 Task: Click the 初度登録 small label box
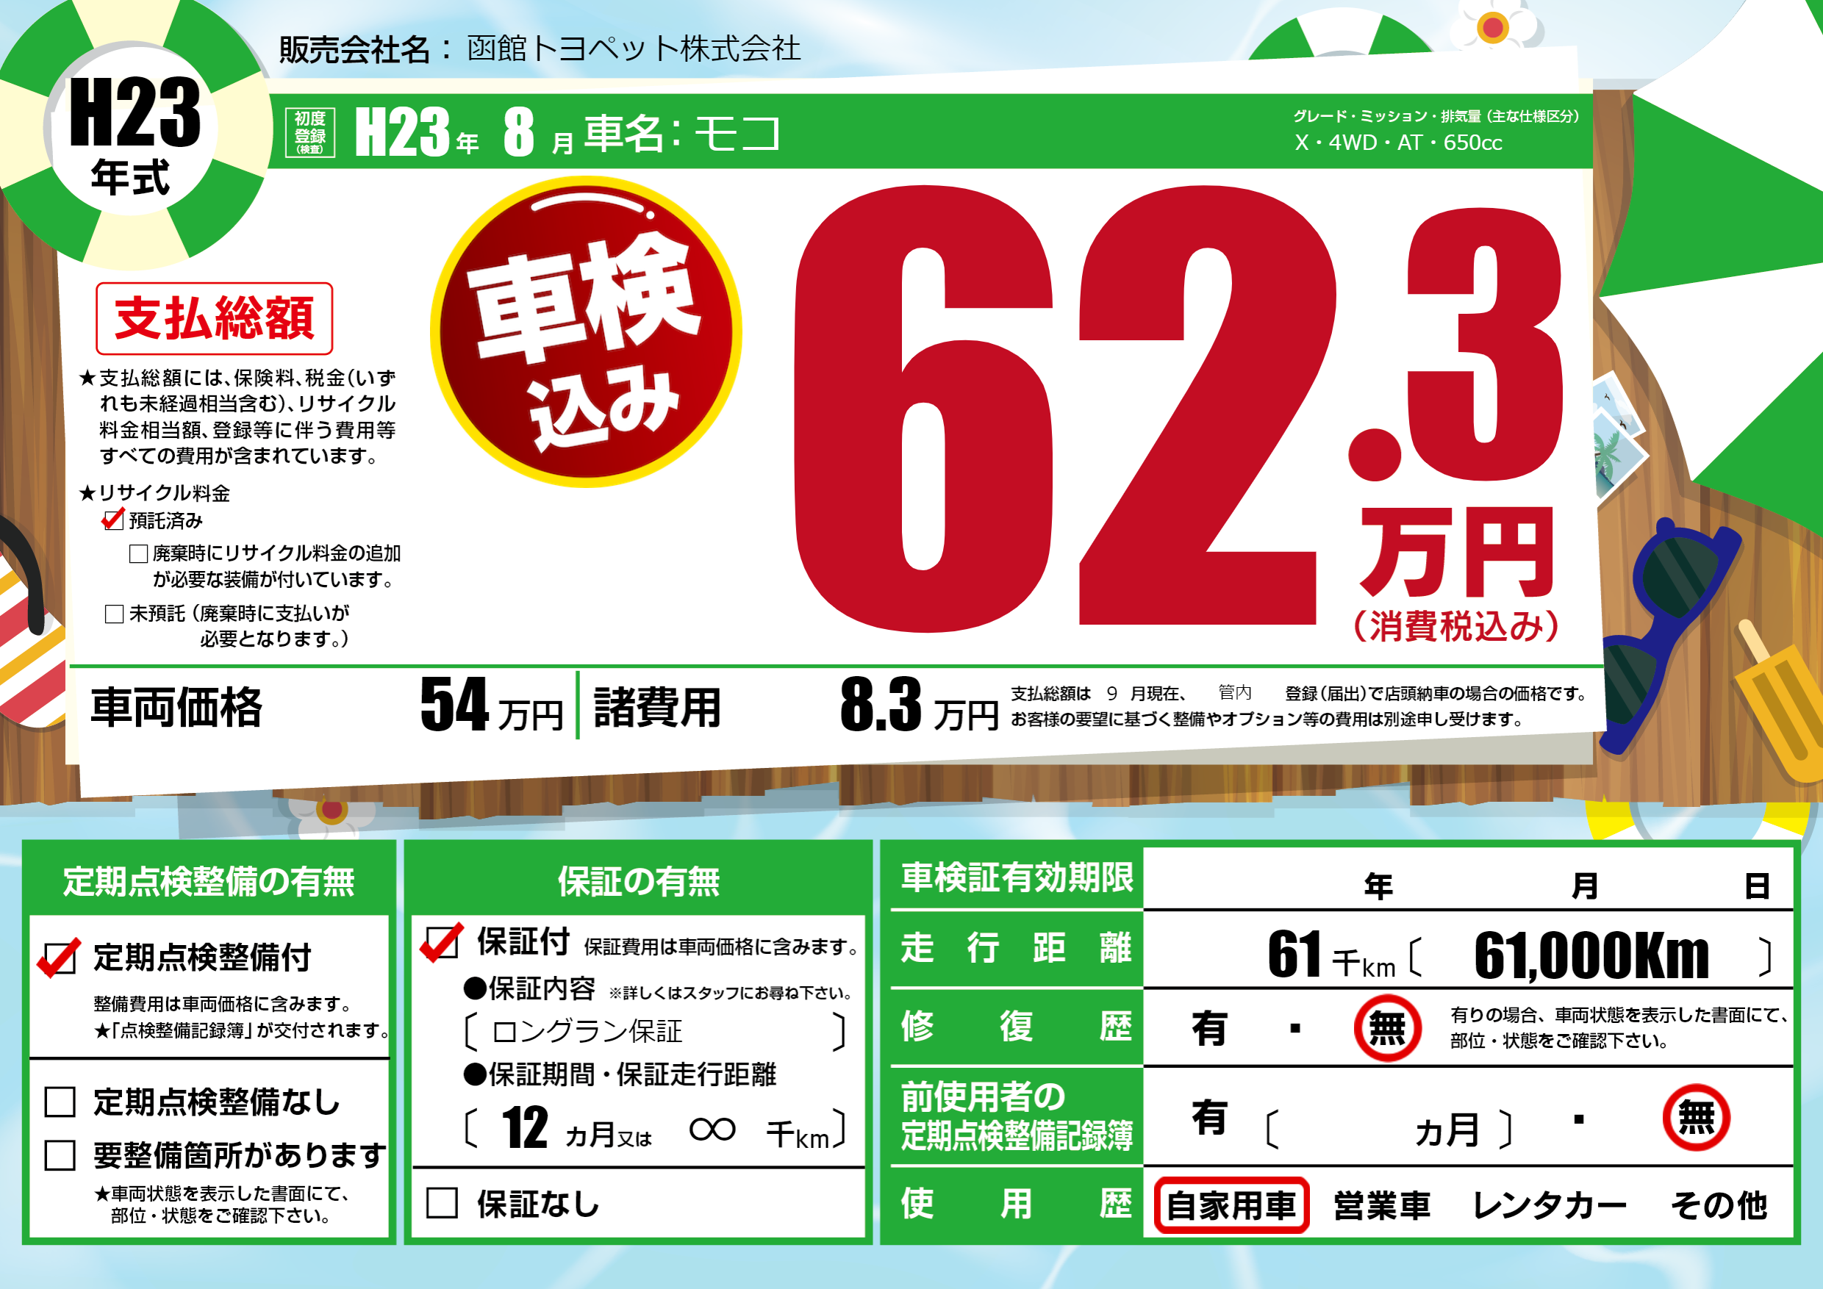click(x=309, y=132)
